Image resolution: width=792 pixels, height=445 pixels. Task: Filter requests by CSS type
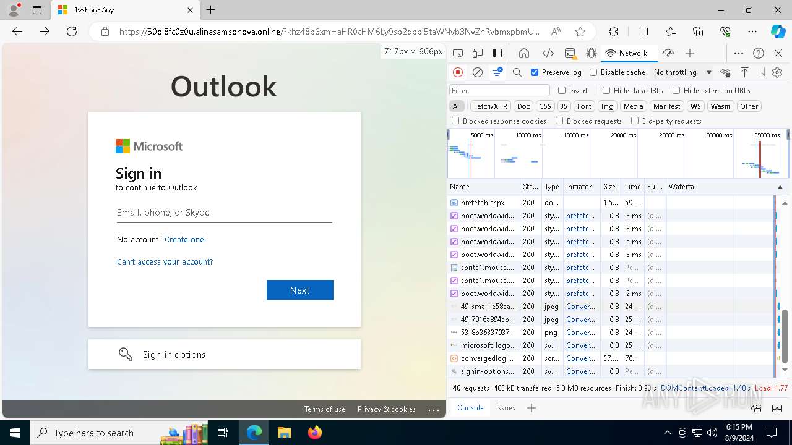coord(544,106)
